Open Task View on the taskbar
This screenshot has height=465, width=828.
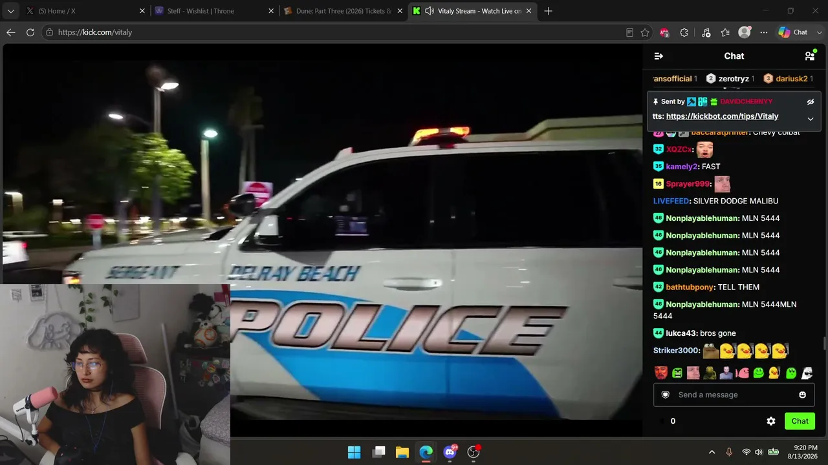click(x=379, y=452)
